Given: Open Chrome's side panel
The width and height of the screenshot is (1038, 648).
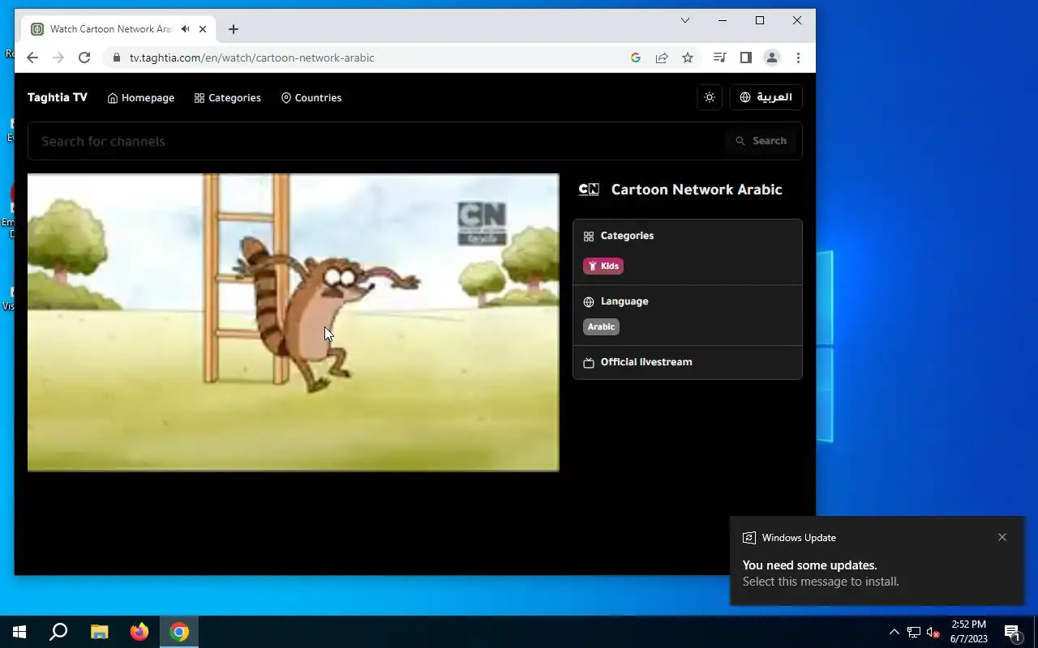Looking at the screenshot, I should (746, 58).
